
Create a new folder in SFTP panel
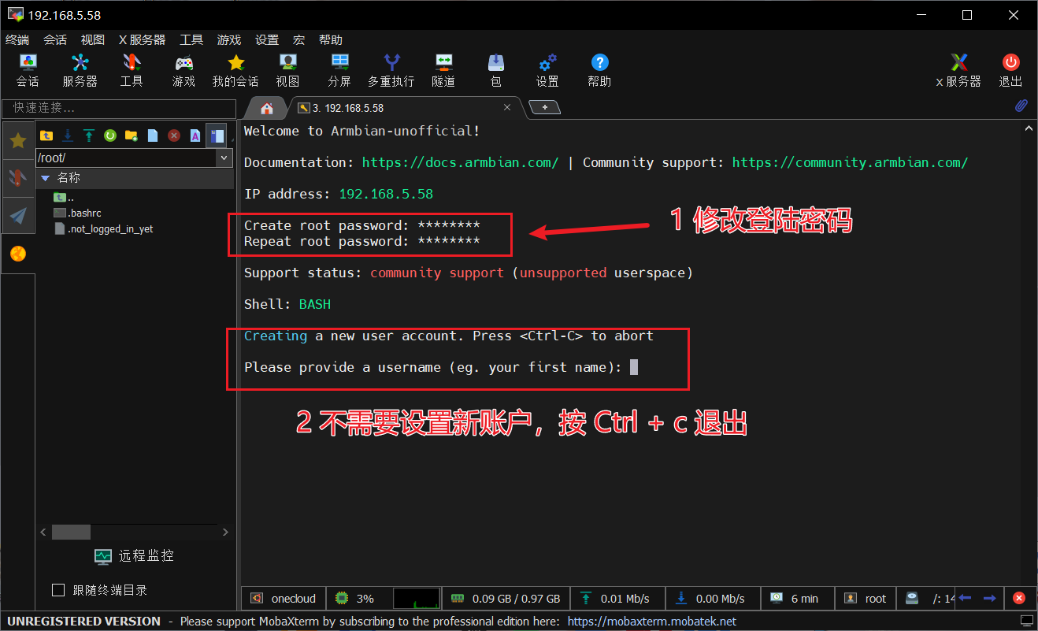point(132,135)
